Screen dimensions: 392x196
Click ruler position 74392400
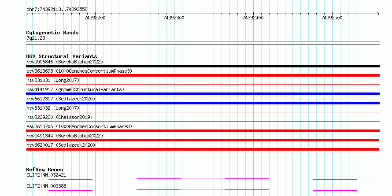click(253, 18)
